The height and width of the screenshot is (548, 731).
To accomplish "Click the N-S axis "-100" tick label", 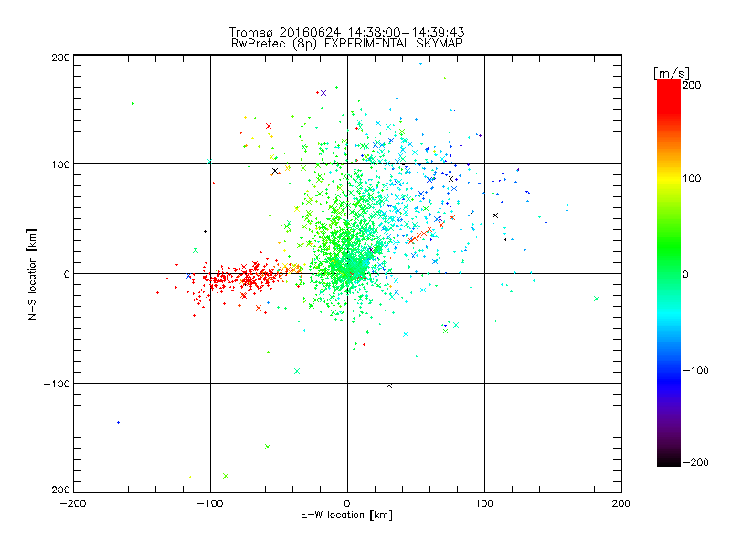I will 57,384.
